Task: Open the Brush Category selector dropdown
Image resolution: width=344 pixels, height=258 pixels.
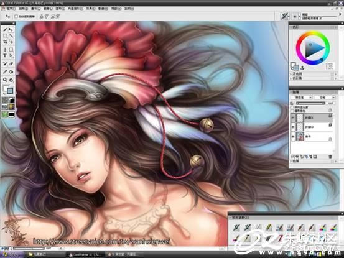Action: (x=285, y=16)
